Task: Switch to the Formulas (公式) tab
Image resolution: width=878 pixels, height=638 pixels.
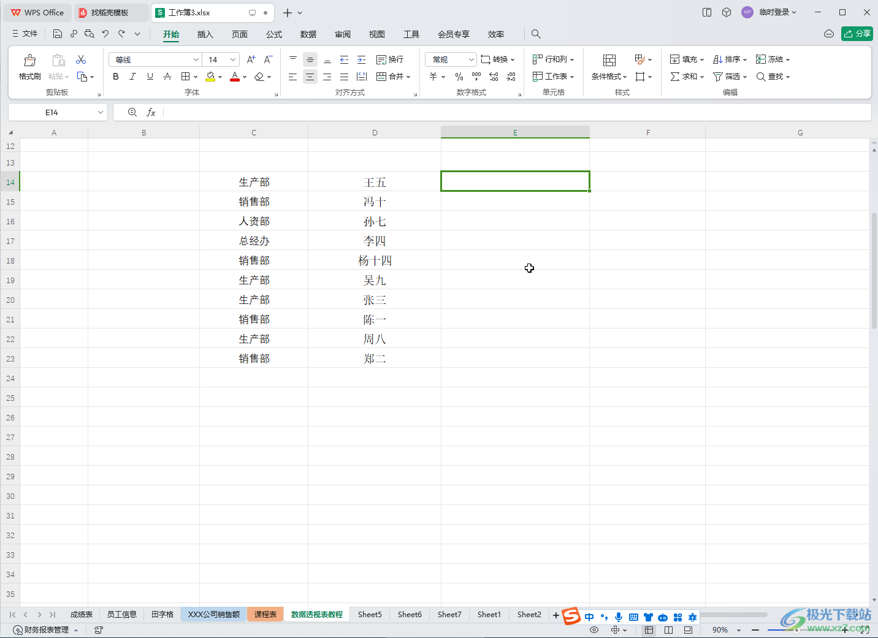Action: point(274,34)
